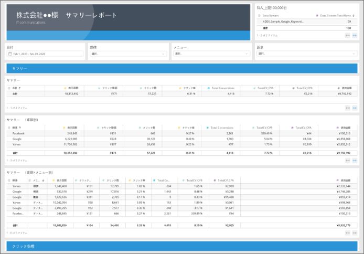Go to next page in SLA table
This screenshot has height=254, width=364.
click(355, 36)
